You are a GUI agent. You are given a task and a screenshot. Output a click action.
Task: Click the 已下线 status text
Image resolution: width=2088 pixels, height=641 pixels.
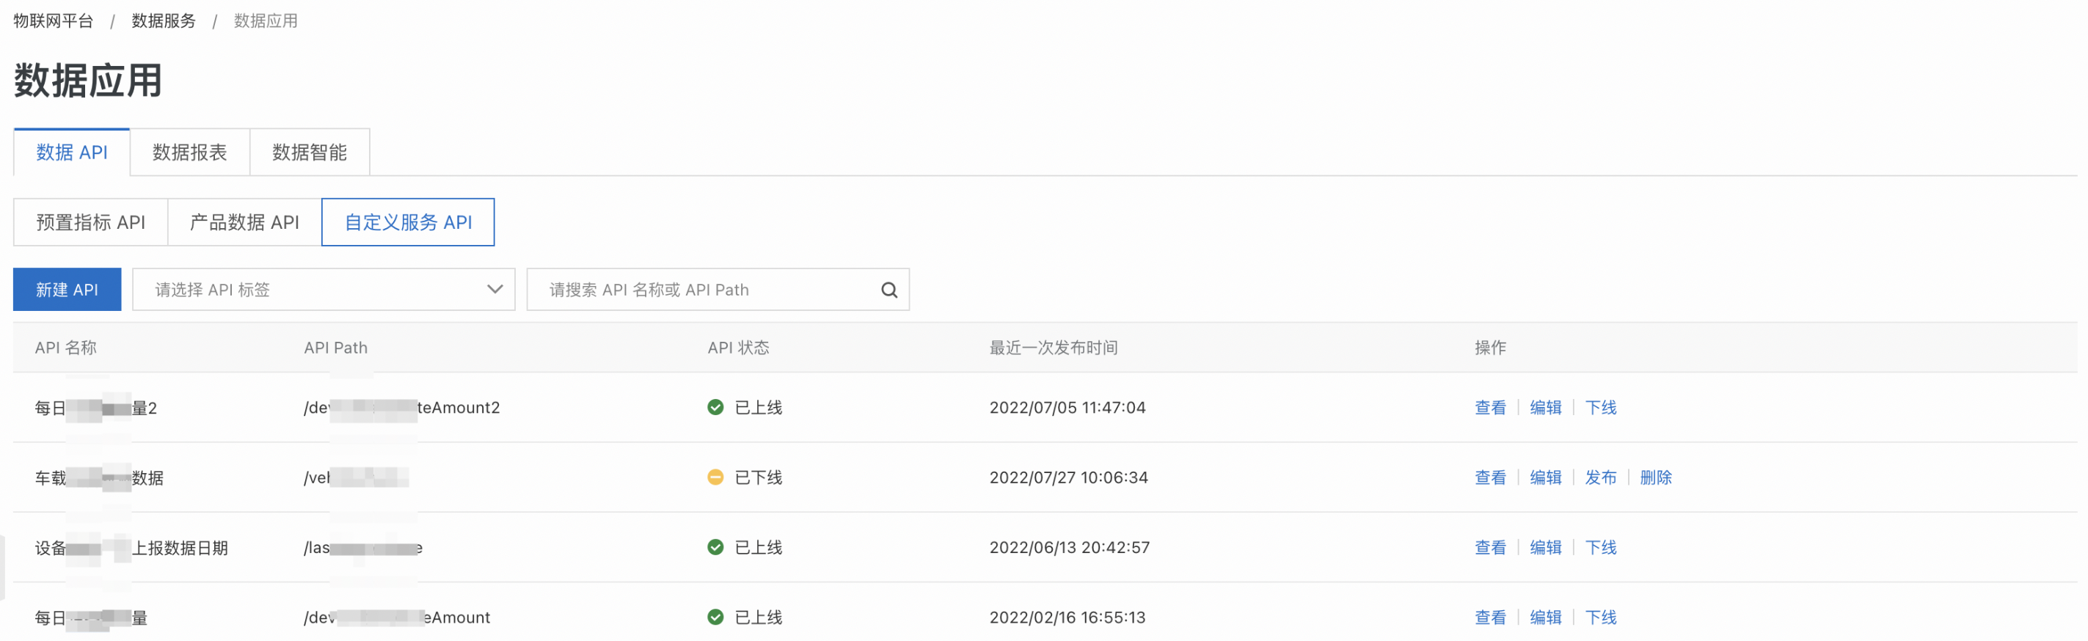(x=758, y=477)
